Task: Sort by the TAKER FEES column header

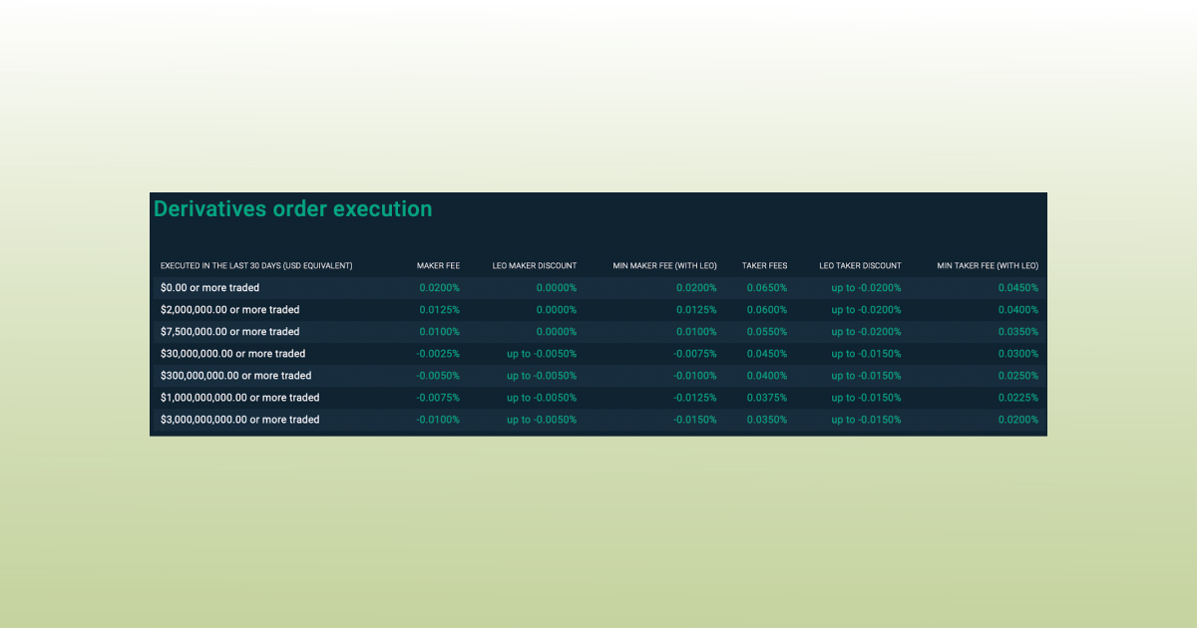Action: point(764,265)
